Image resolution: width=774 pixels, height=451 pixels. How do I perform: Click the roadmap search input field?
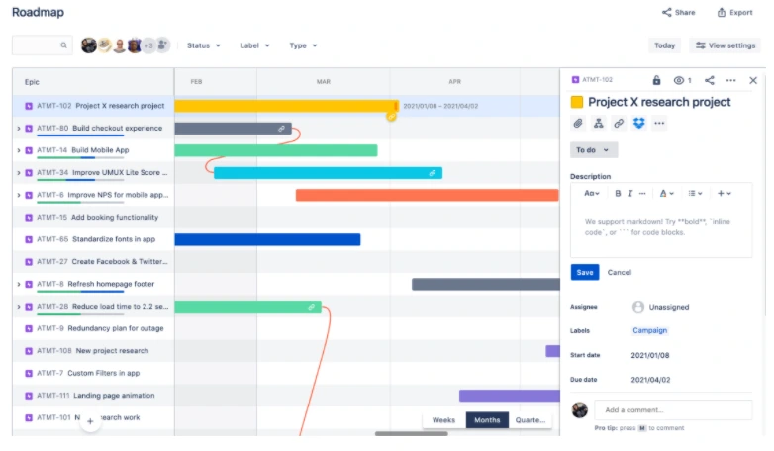42,45
